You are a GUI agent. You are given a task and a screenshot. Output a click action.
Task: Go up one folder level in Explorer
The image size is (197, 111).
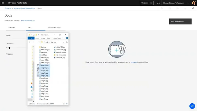pos(39,42)
